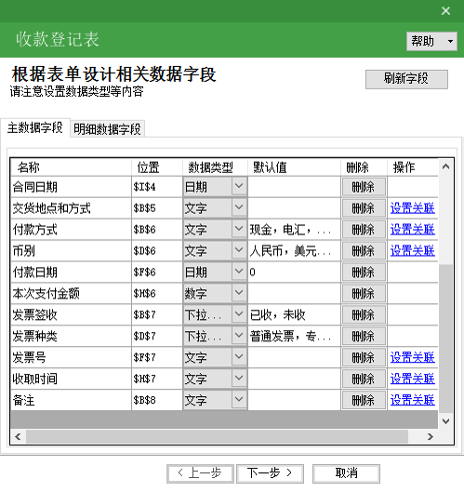The image size is (464, 492).
Task: Open data type dropdown for 备注
Action: 239,399
